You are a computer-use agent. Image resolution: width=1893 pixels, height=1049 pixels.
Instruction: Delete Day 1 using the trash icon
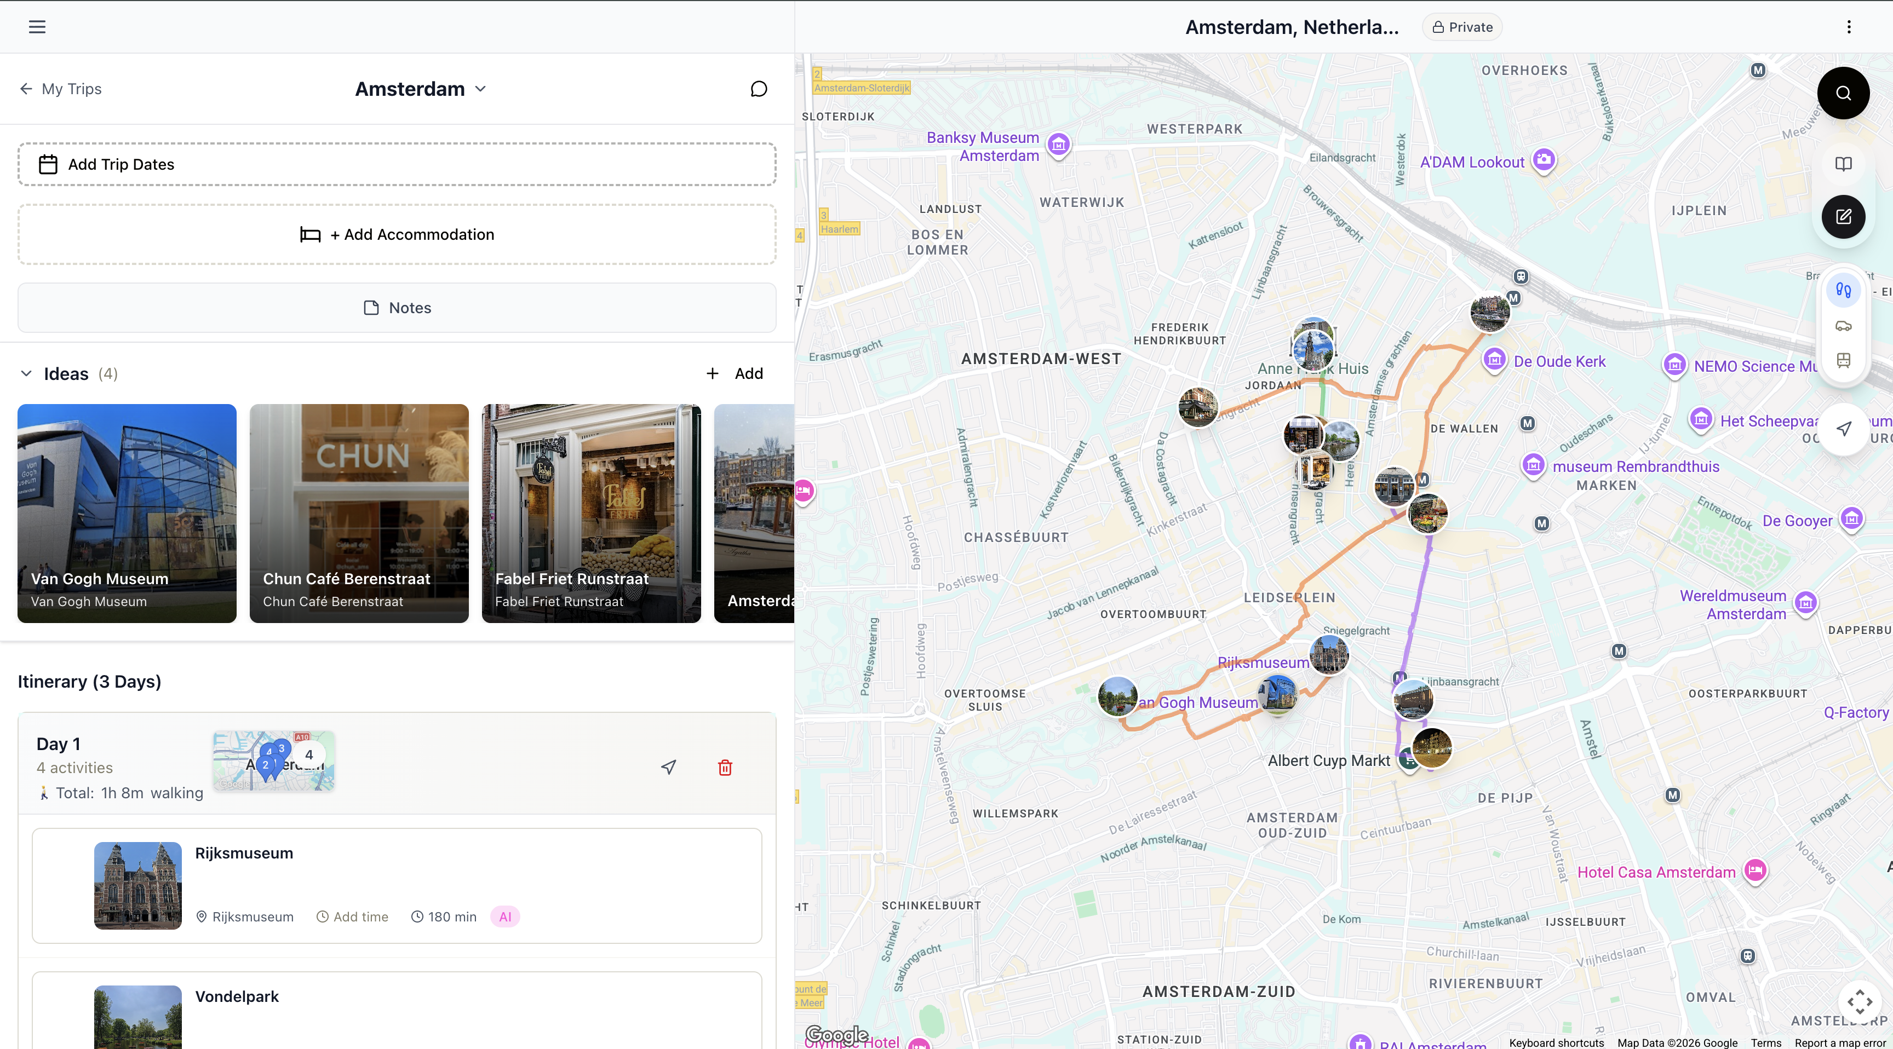725,767
